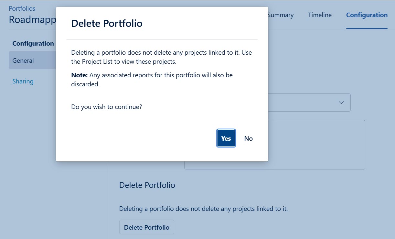395x239 pixels.
Task: Open the combo box below the tabs
Action: click(307, 103)
